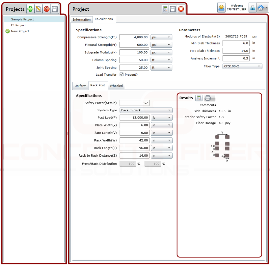Click the calculator icon next to Results
Viewport: 270px width, 266px height.
(x=199, y=98)
